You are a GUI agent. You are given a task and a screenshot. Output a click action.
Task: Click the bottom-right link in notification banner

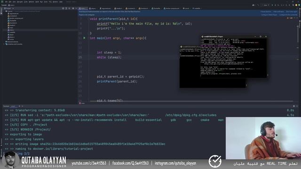(x=288, y=15)
